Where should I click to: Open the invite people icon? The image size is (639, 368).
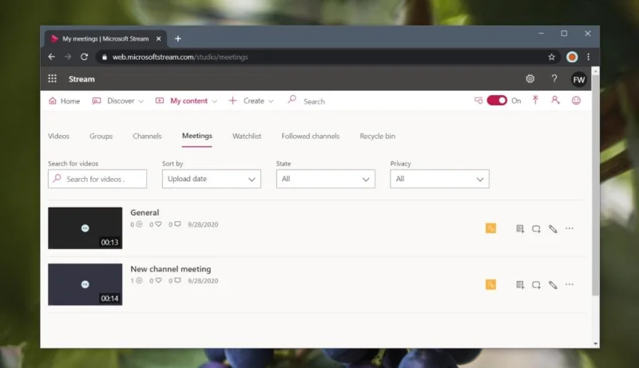click(x=555, y=100)
